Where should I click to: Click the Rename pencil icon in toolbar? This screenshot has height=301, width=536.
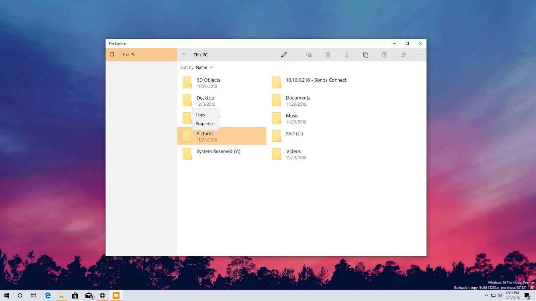pos(284,55)
